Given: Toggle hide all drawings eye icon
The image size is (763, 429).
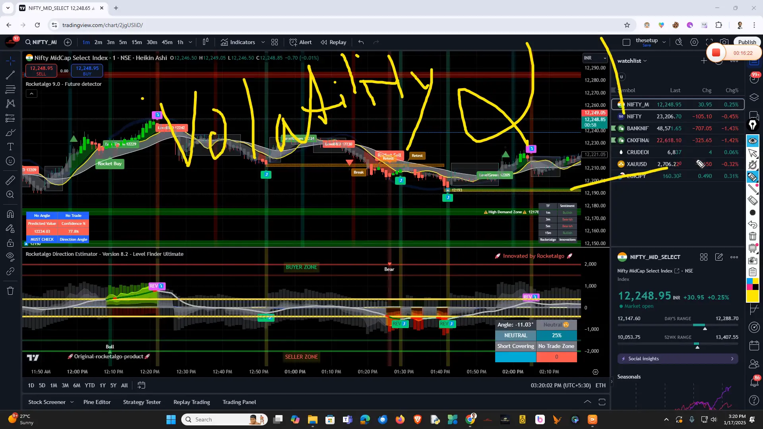Looking at the screenshot, I should point(10,256).
